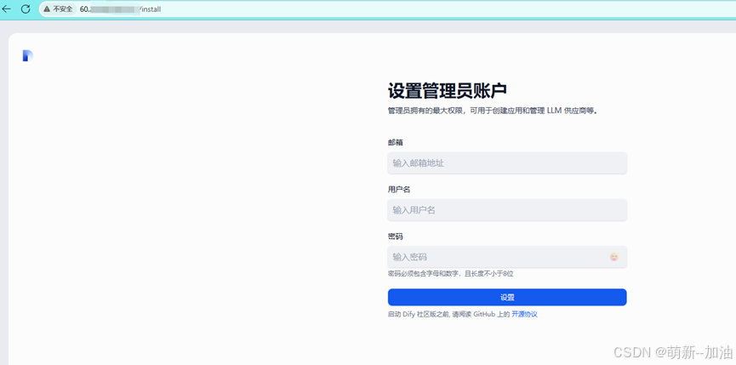
Task: Click the 管理员拥有的最大权限 description text
Action: [493, 111]
